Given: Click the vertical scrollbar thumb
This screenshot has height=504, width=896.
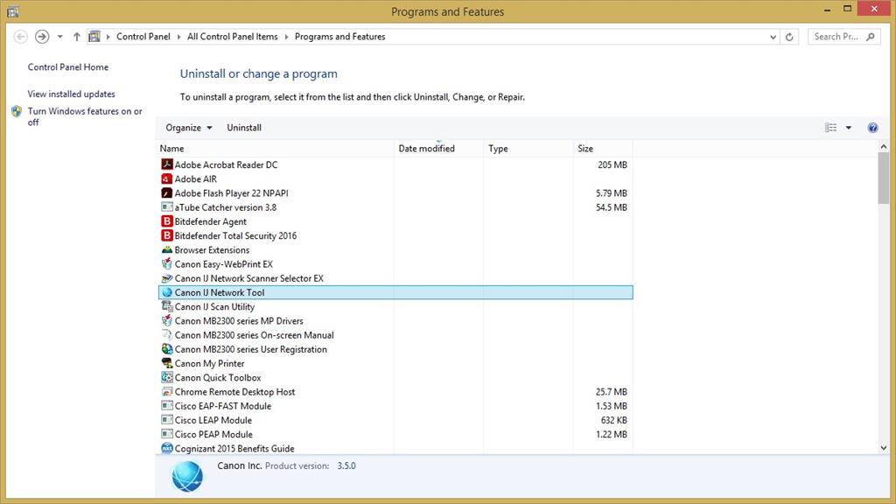Looking at the screenshot, I should [x=884, y=178].
